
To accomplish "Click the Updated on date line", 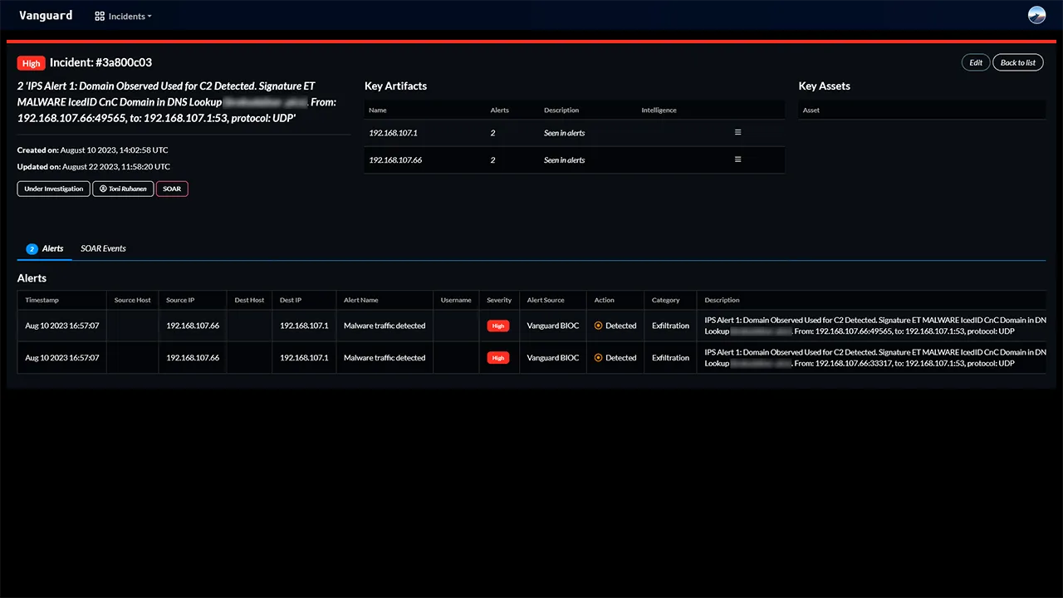I will tap(94, 167).
